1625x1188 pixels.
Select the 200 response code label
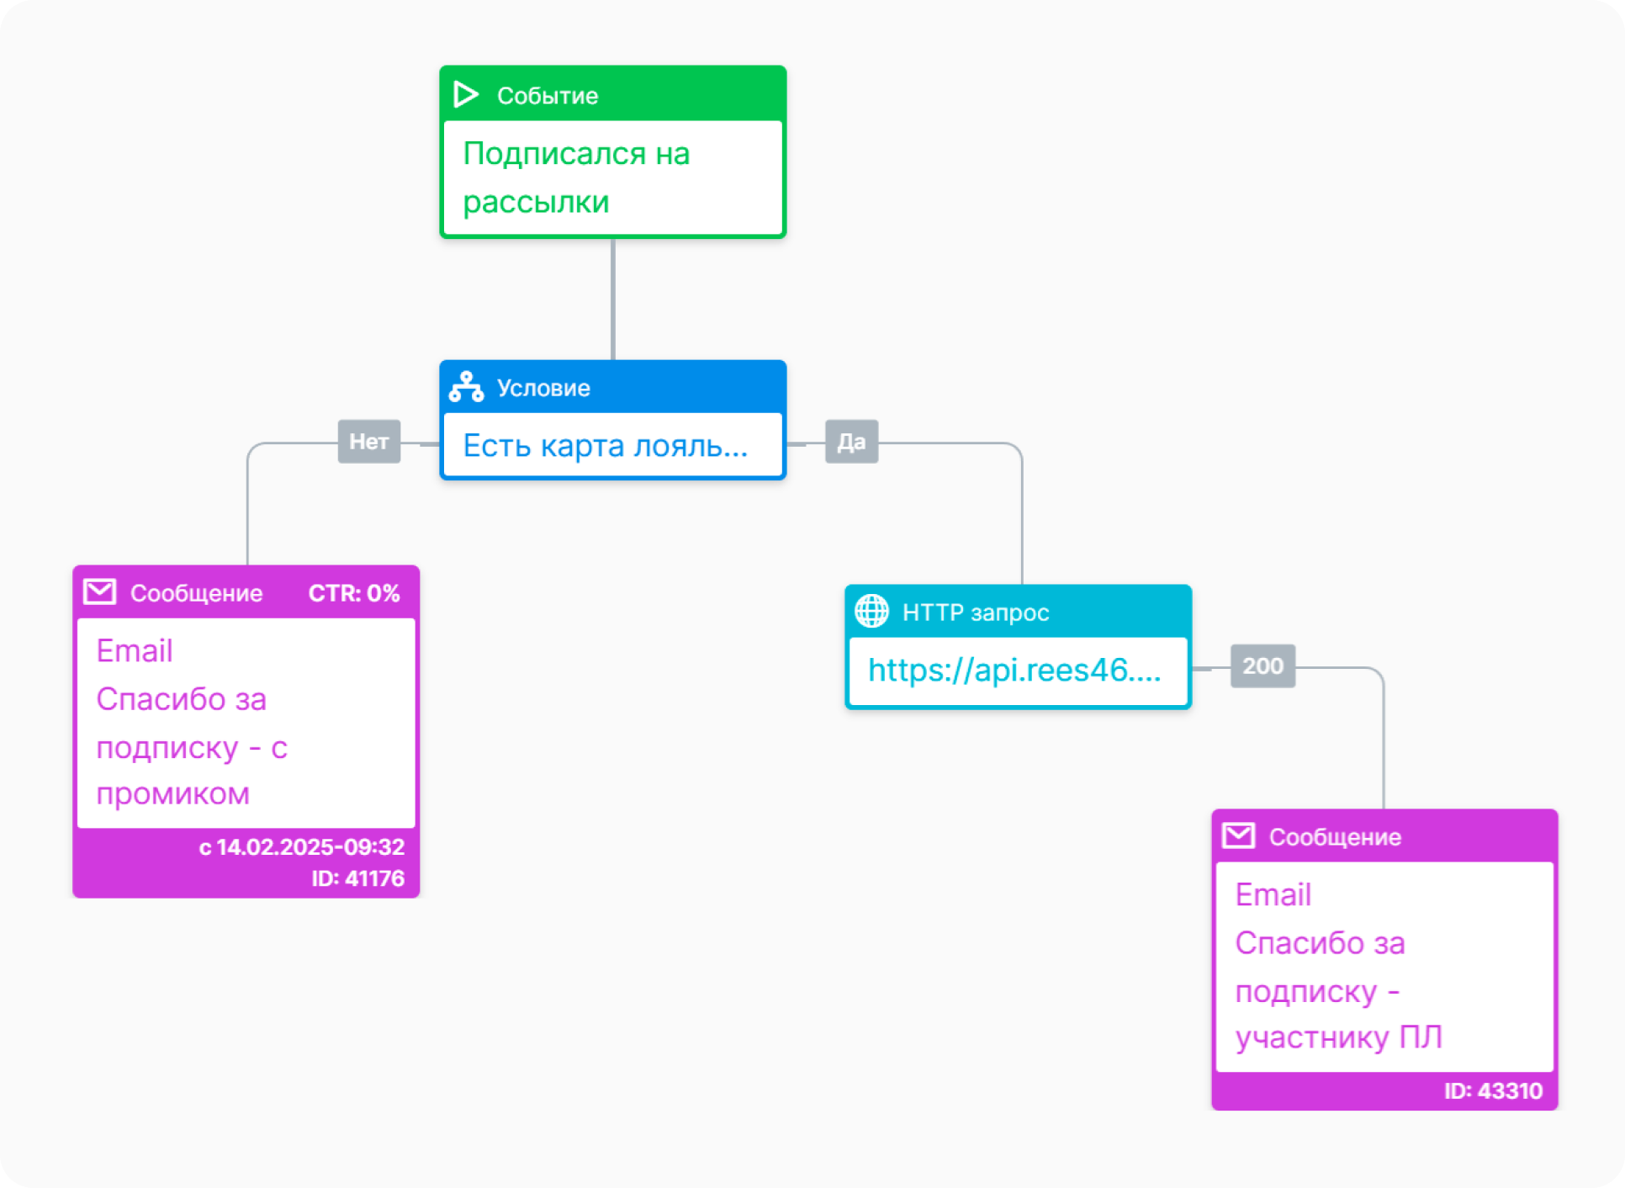coord(1262,666)
